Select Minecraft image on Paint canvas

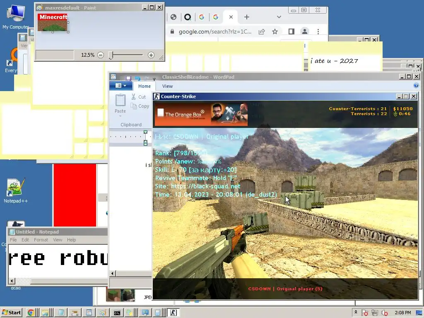pyautogui.click(x=53, y=22)
